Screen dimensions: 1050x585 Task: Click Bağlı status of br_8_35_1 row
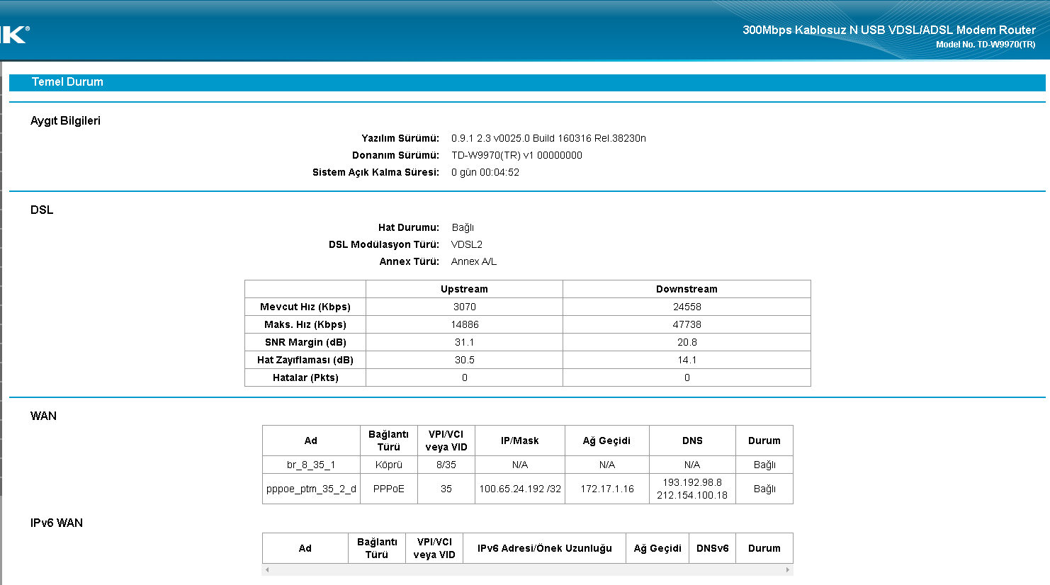tap(764, 465)
